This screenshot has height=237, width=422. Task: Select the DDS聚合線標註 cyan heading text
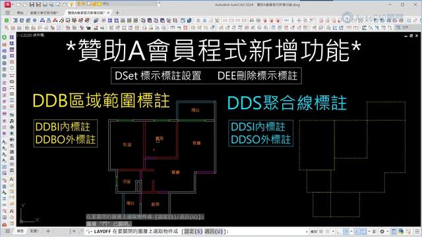pos(287,103)
